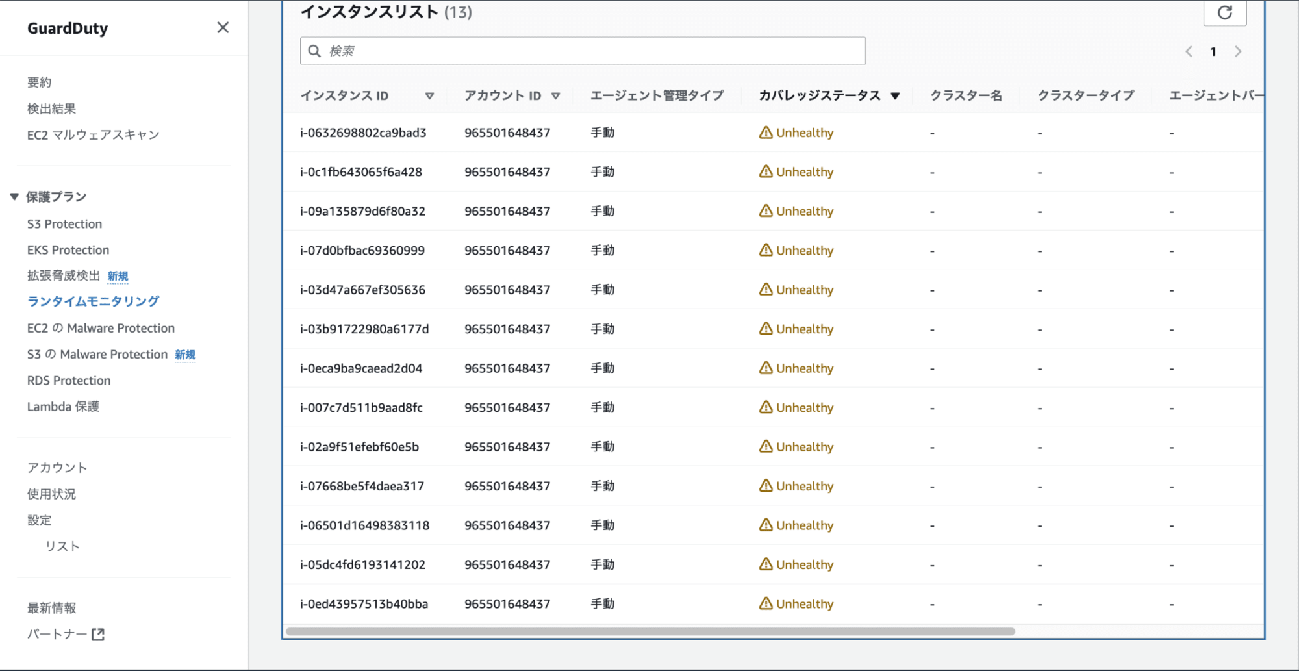The height and width of the screenshot is (671, 1299).
Task: Click warning icon for i-0ed43957513b40bba
Action: click(x=766, y=603)
